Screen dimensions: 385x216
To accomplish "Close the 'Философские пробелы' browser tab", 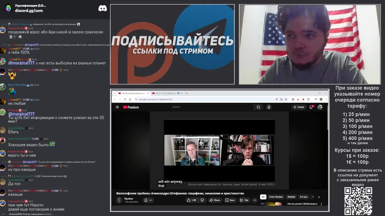I will (x=148, y=93).
